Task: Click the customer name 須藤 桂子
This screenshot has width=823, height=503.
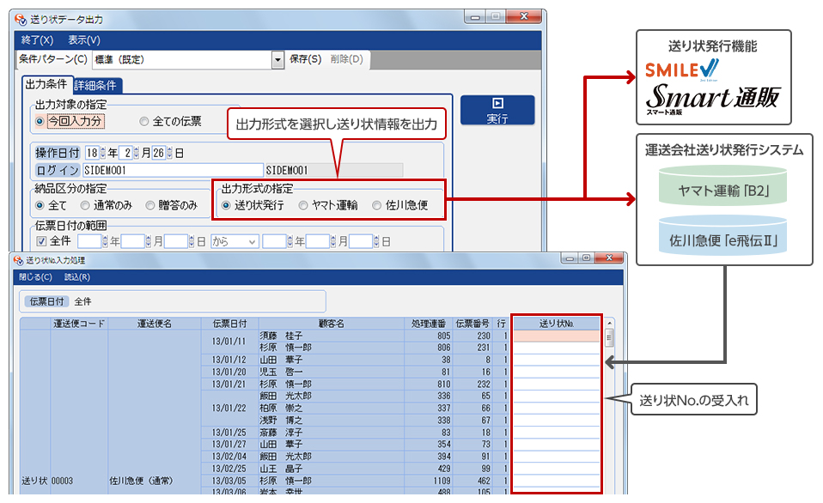Action: tap(281, 336)
